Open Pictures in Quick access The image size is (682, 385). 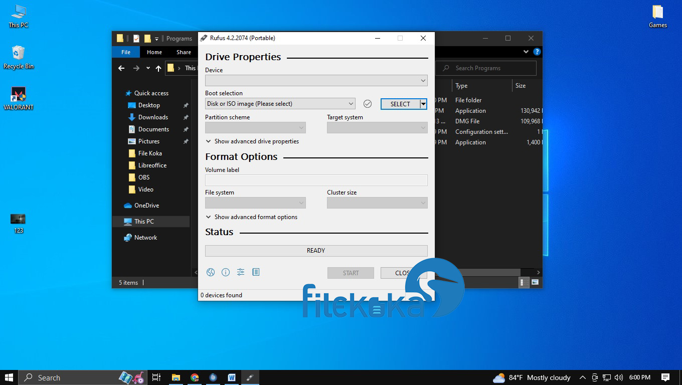(148, 141)
